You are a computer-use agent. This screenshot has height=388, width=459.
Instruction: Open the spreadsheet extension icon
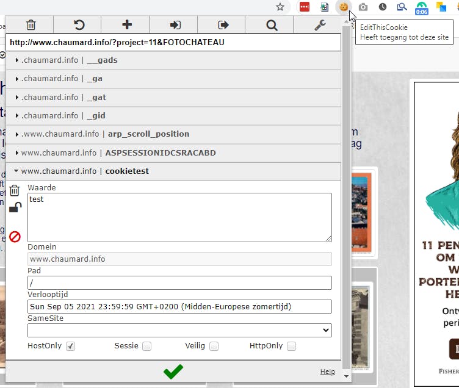pyautogui.click(x=324, y=7)
